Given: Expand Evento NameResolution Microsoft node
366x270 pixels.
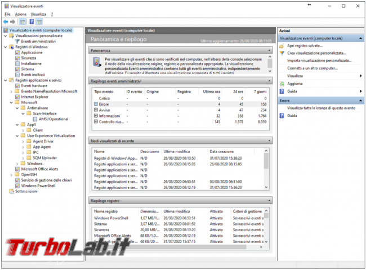Looking at the screenshot, I should coord(11,92).
